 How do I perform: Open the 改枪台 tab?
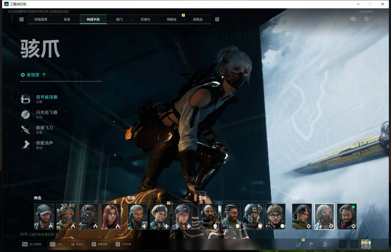198,19
